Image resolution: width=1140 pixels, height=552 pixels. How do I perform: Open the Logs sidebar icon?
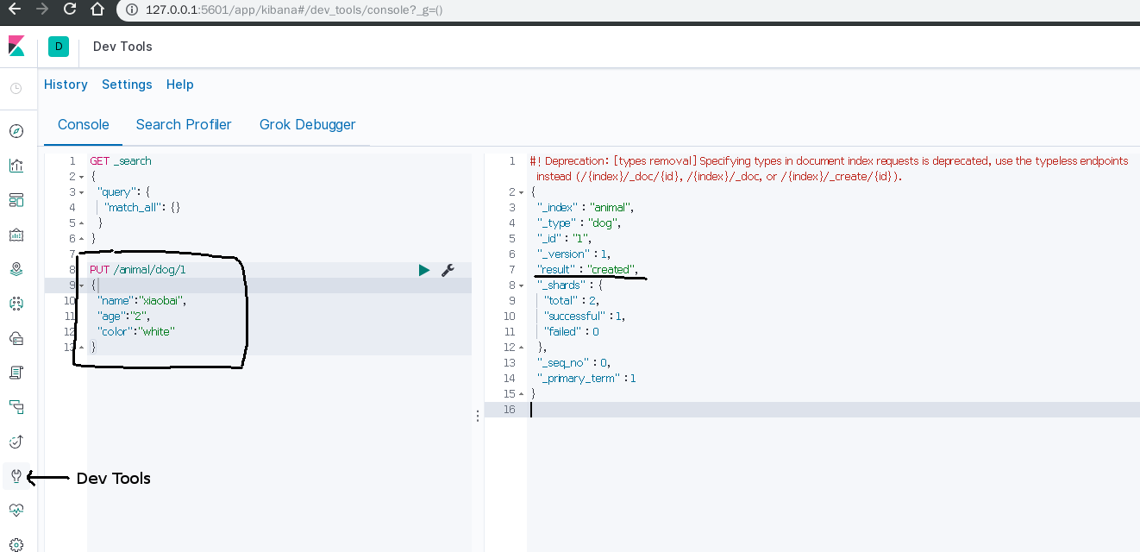click(x=16, y=373)
